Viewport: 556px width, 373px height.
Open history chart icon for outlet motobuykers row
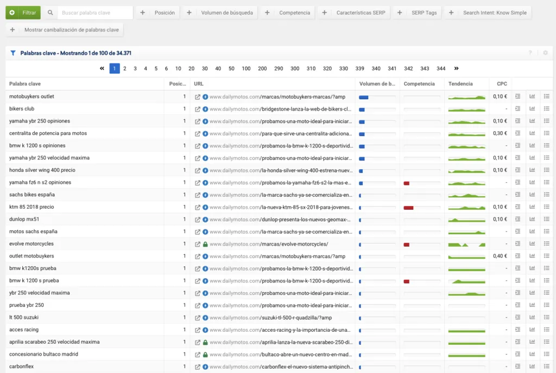click(532, 256)
